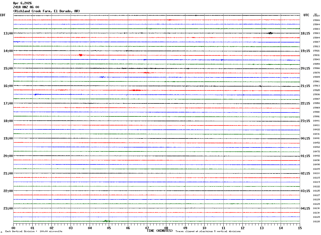Click 'Each Vertical Division = 100.00 microvolts' note
321x235 pixels.
[34, 232]
